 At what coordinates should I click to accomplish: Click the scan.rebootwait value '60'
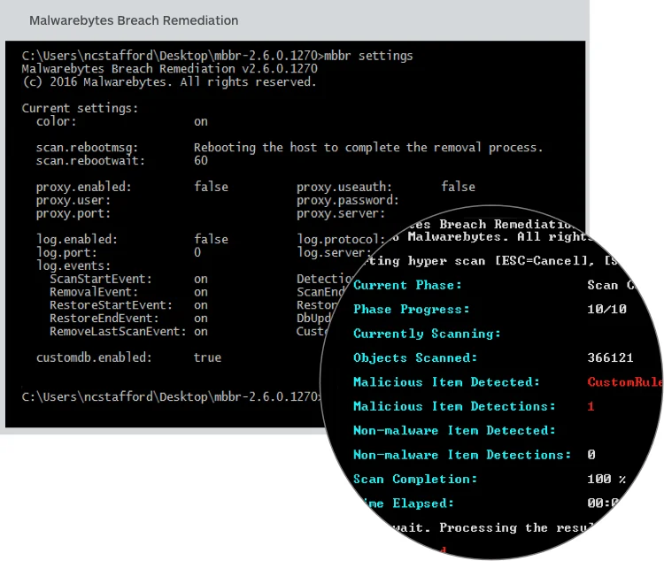coord(201,161)
